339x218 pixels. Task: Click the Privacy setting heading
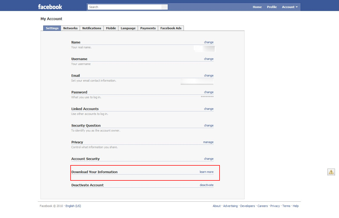[x=77, y=142]
